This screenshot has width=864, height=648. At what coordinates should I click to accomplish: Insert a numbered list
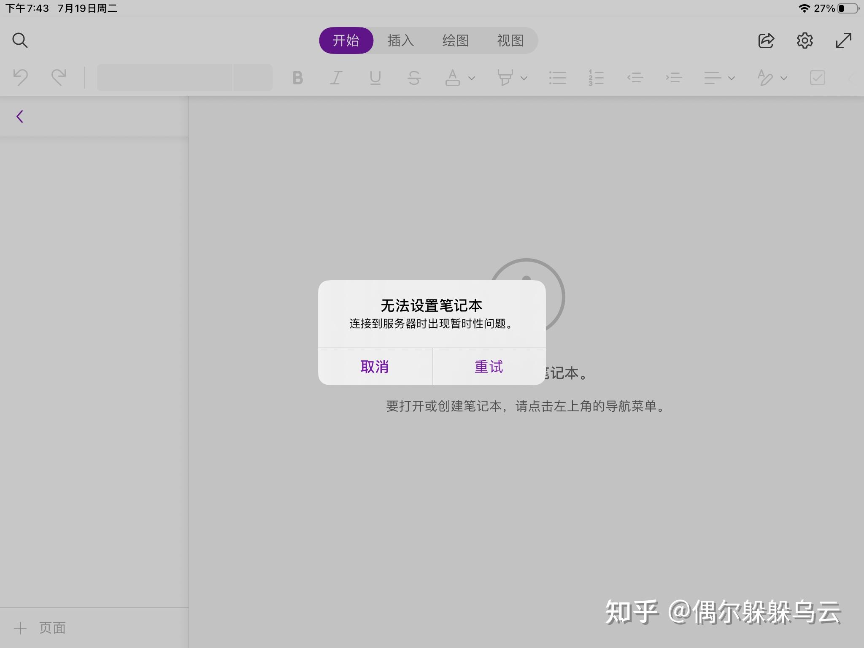[596, 78]
